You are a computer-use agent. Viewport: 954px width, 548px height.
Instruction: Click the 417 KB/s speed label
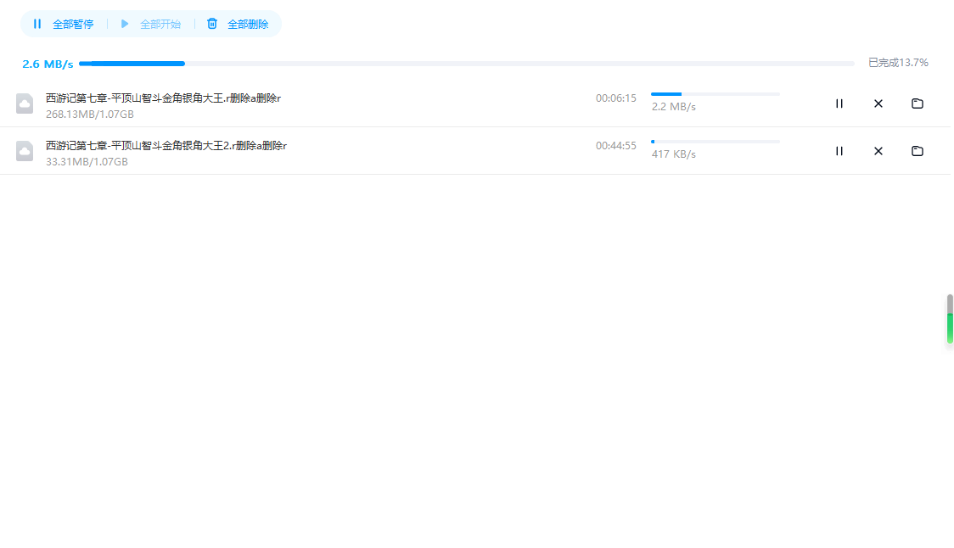[674, 154]
